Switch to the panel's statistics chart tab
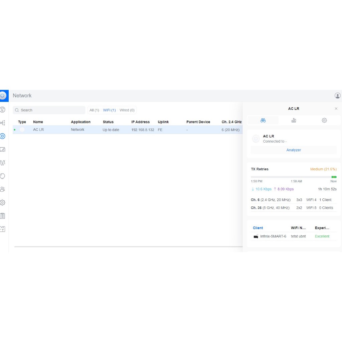The height and width of the screenshot is (342, 342). click(x=294, y=120)
